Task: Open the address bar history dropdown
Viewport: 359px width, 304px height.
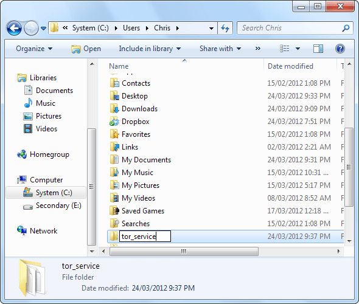Action: (x=211, y=29)
